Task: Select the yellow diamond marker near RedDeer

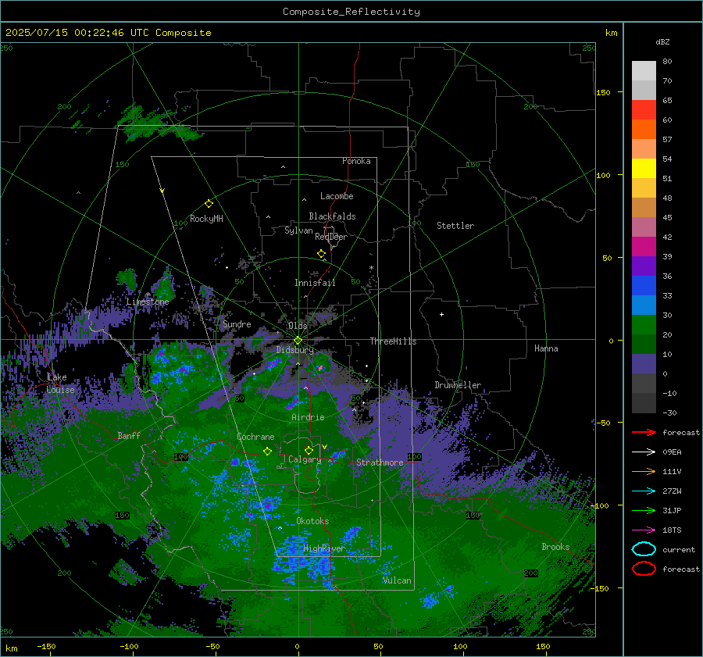Action: coord(321,254)
